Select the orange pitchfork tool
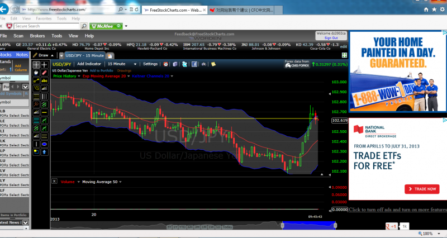 (36, 104)
